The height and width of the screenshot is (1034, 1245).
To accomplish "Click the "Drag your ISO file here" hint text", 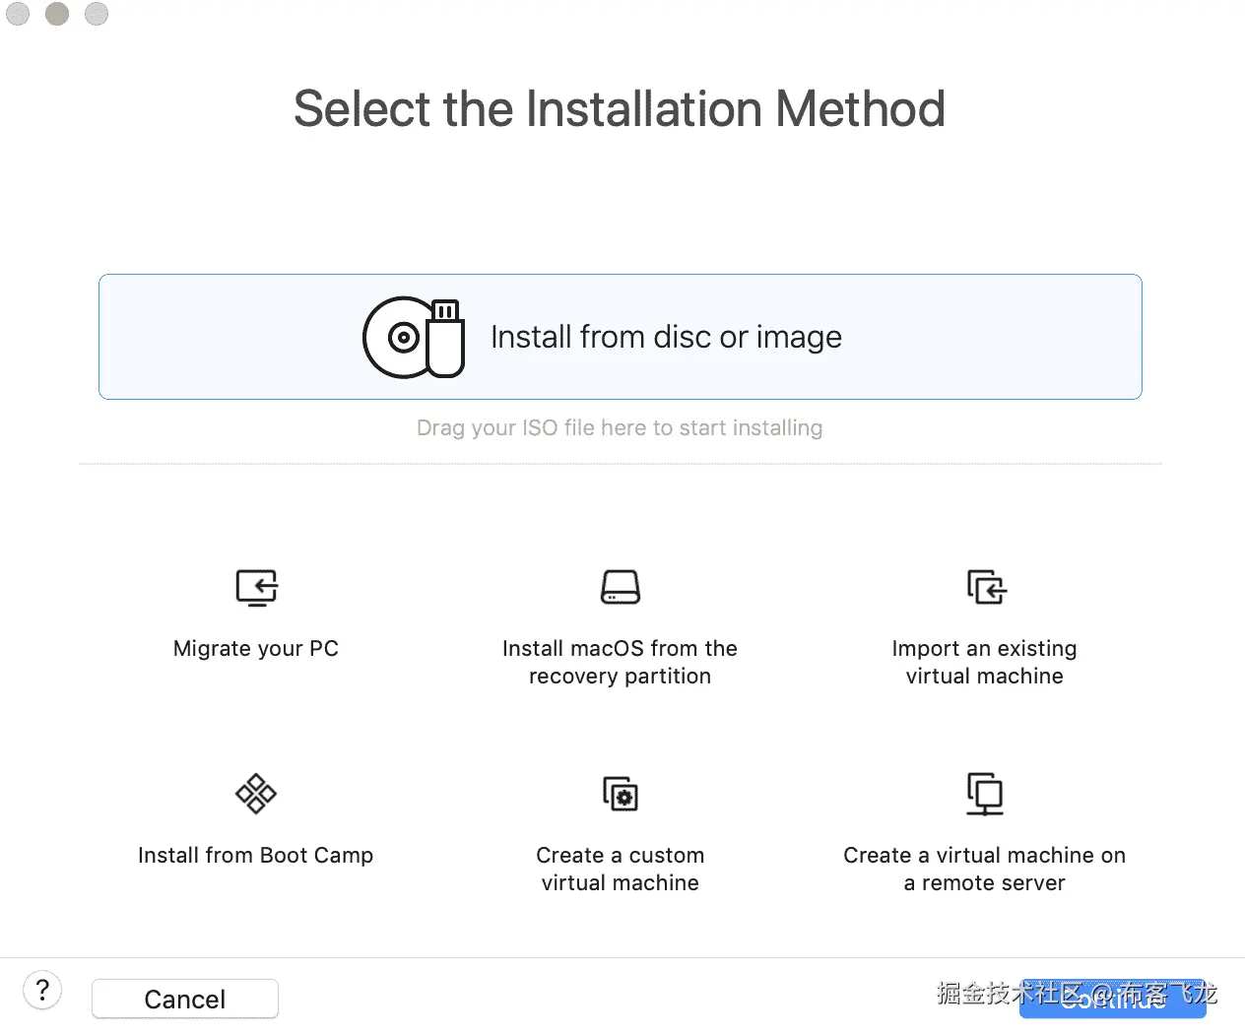I will click(x=620, y=428).
